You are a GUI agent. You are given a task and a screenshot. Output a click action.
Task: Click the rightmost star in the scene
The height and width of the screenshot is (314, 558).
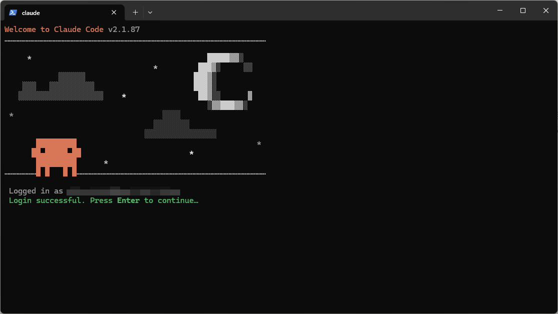coord(259,144)
